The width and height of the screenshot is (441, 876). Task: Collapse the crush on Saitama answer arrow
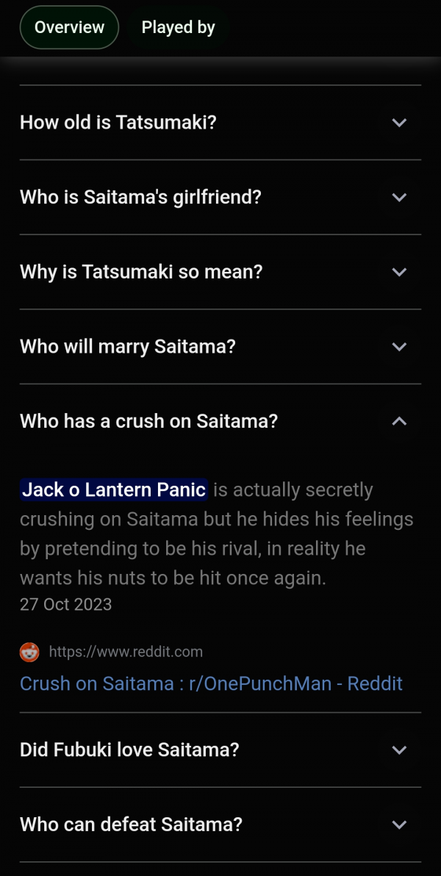399,422
